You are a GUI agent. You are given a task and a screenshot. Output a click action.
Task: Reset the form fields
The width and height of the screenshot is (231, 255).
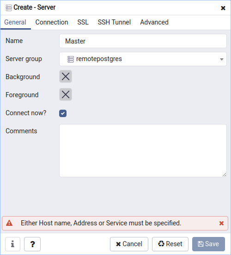point(170,244)
